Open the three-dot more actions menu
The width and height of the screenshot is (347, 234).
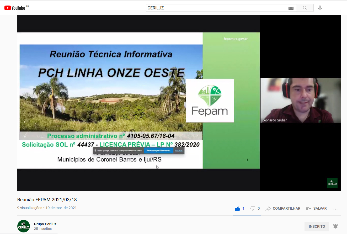click(335, 209)
